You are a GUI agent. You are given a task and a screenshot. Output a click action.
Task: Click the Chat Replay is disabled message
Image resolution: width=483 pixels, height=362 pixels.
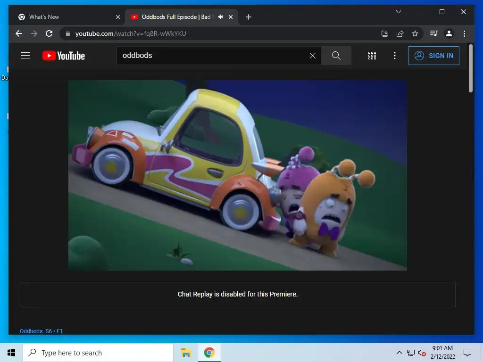click(238, 294)
